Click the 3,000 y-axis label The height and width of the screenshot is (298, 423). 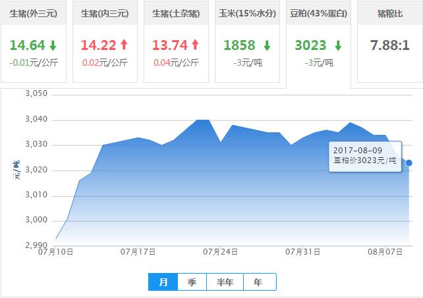pos(36,220)
